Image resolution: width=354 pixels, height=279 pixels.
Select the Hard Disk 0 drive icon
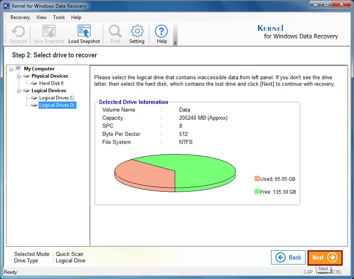(34, 83)
